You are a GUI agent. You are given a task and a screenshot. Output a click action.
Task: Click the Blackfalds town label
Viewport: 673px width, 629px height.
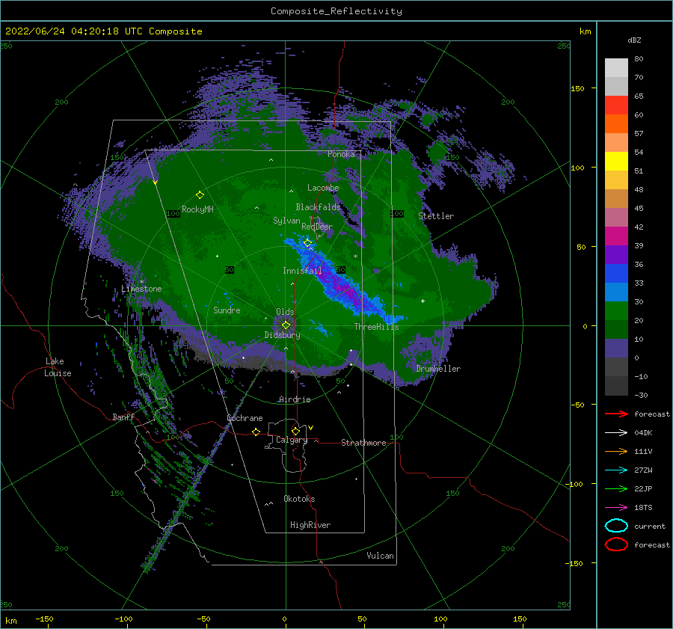click(318, 207)
